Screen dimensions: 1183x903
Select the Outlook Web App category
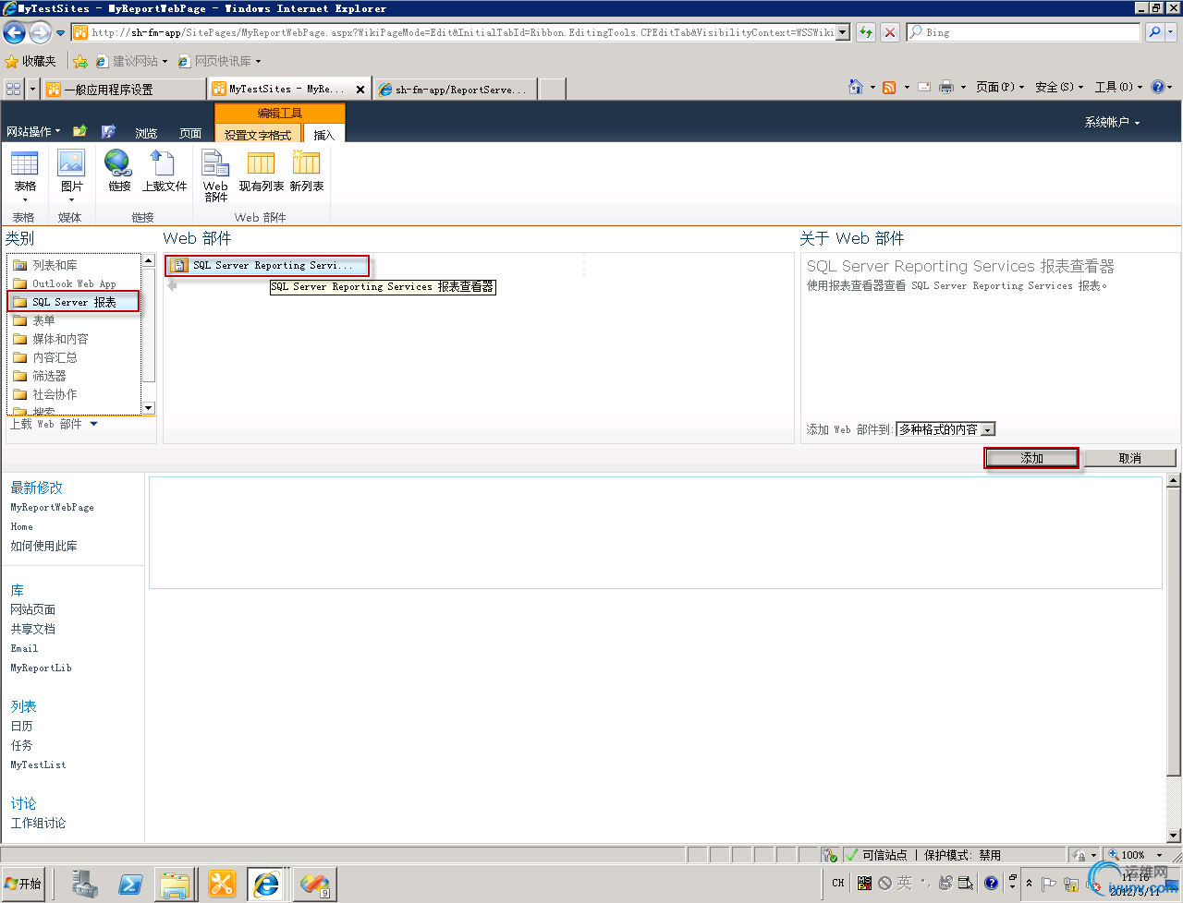pyautogui.click(x=74, y=283)
